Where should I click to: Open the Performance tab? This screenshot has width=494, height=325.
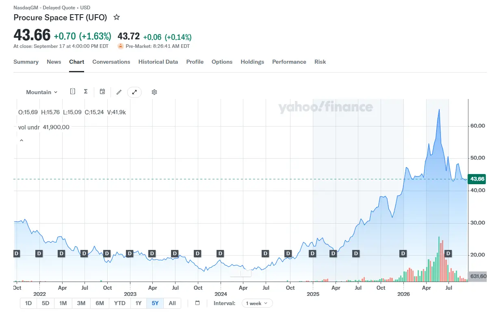pos(289,62)
